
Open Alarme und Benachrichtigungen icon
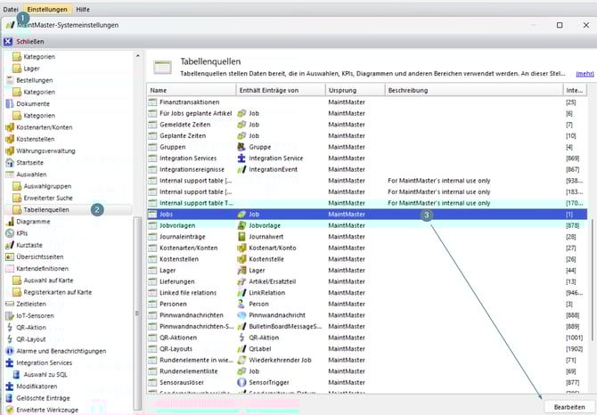click(x=10, y=351)
